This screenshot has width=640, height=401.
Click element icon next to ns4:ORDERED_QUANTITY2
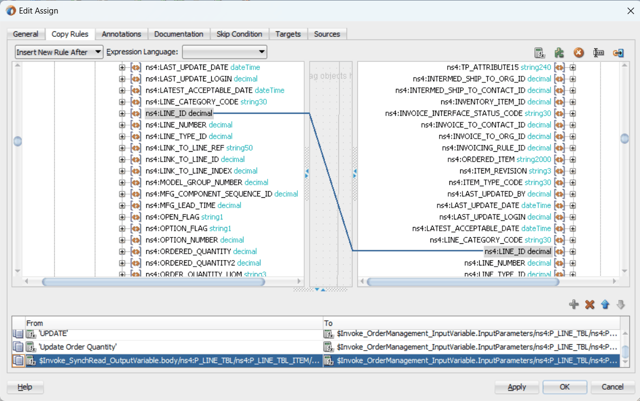click(136, 263)
